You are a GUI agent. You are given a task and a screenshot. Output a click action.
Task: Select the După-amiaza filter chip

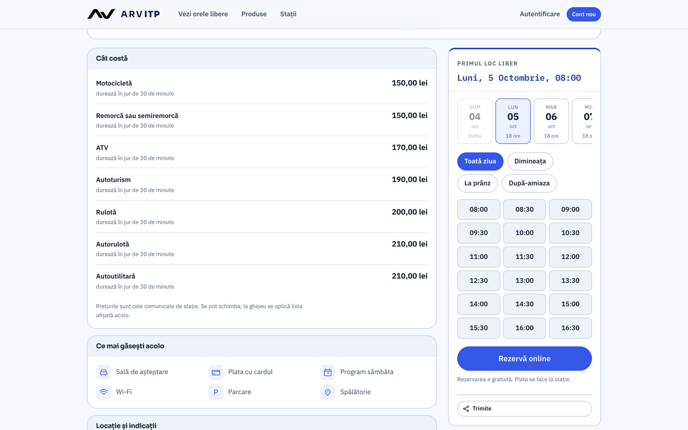(x=529, y=183)
